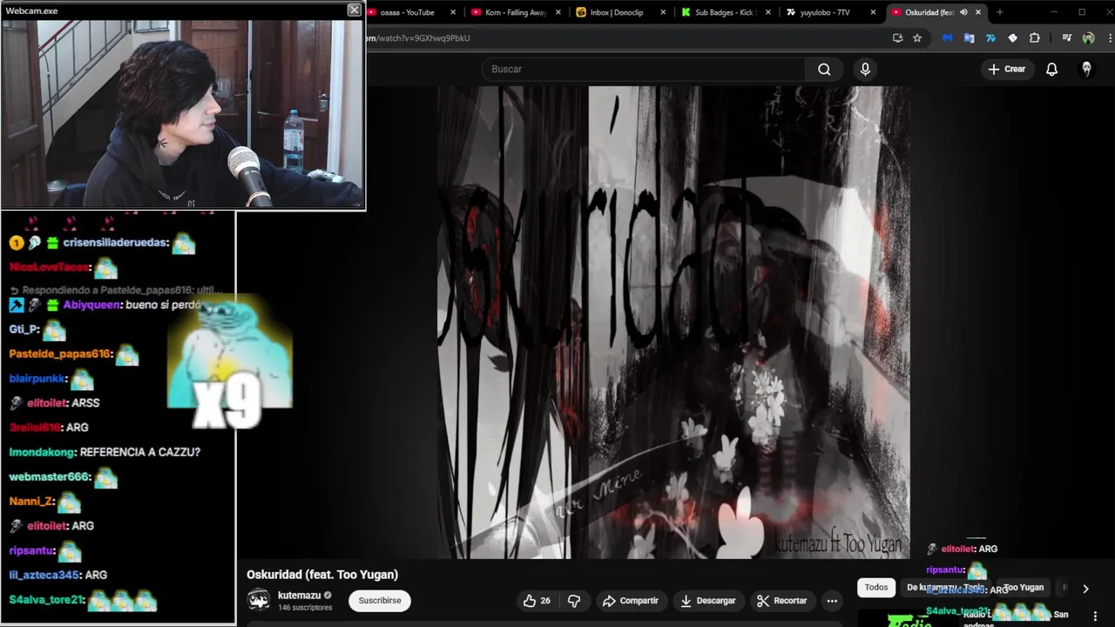Click the Descargar download button

pos(707,601)
